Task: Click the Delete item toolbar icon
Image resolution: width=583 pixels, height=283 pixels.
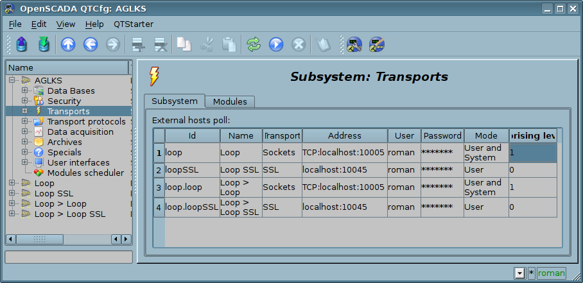Action: (161, 45)
